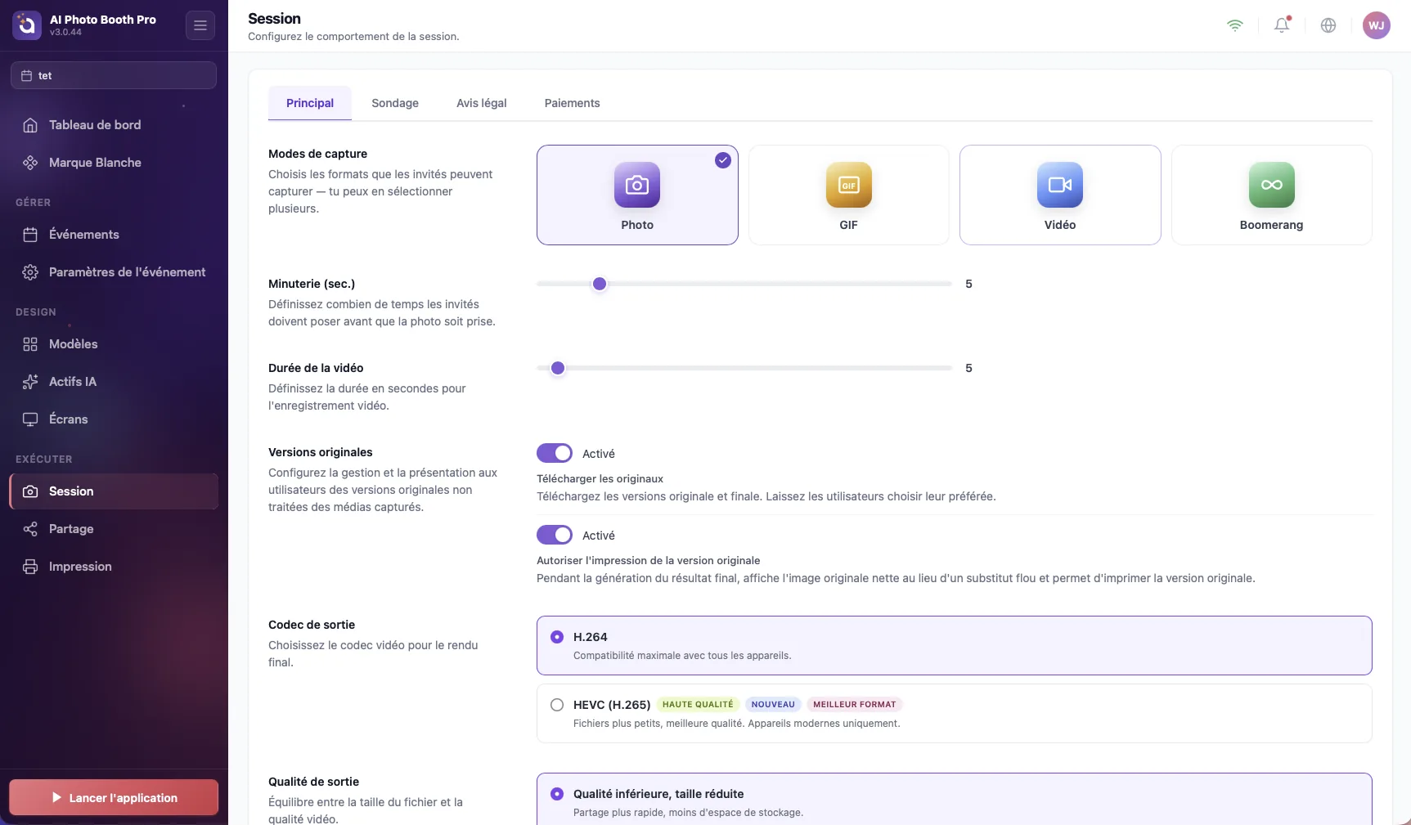
Task: Click the NOUVEAU badge
Action: tap(773, 705)
